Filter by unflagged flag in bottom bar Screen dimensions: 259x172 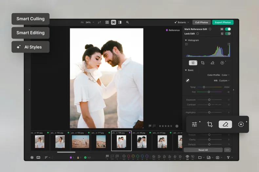[112, 156]
